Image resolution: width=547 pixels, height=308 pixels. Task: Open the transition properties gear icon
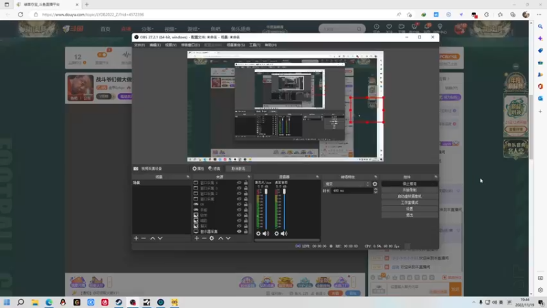click(x=375, y=183)
